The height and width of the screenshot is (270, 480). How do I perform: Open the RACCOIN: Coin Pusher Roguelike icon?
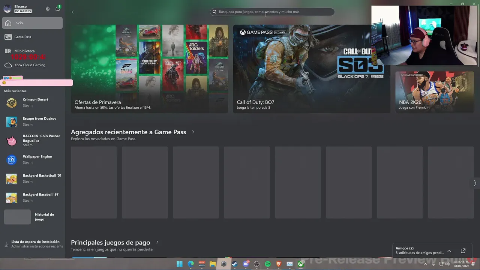tap(12, 141)
